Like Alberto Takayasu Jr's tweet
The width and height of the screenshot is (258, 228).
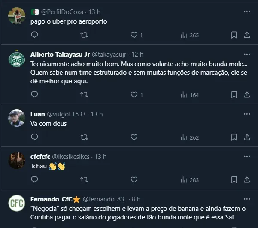pyautogui.click(x=134, y=95)
